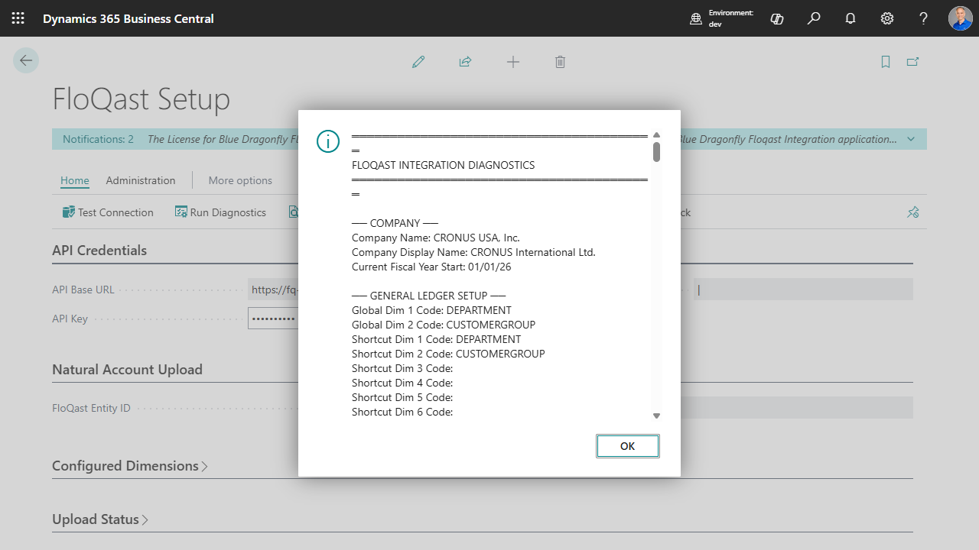This screenshot has height=550, width=979.
Task: Click the plus new record icon
Action: 513,62
